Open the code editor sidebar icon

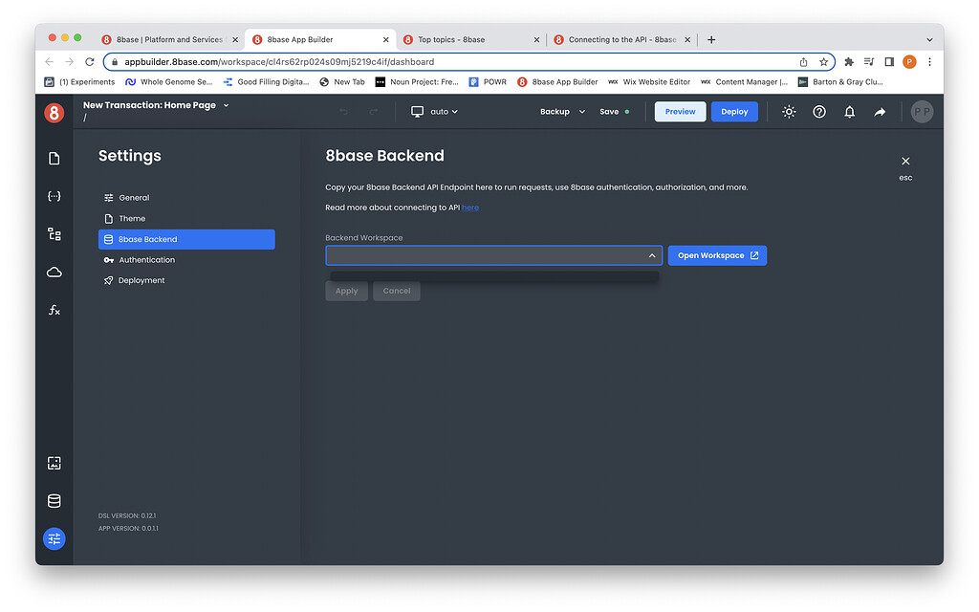pos(54,196)
